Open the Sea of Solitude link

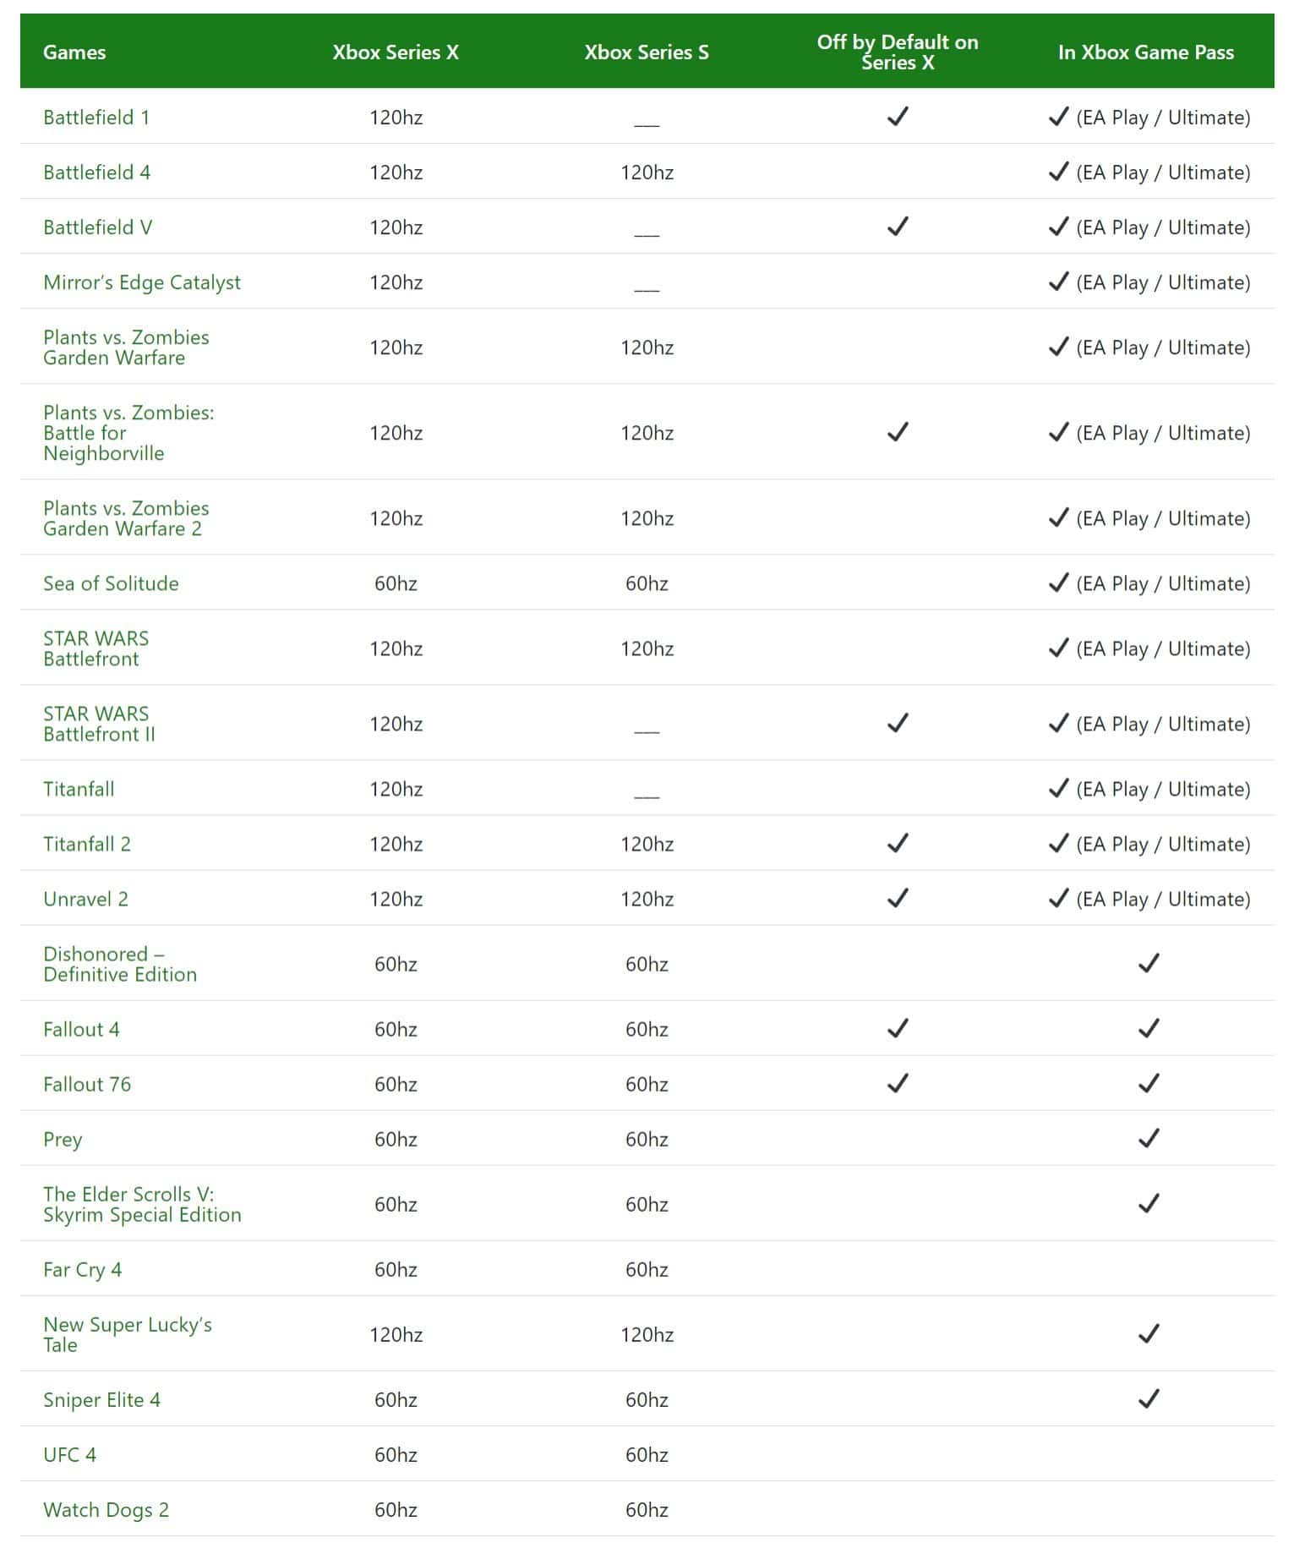(x=111, y=583)
